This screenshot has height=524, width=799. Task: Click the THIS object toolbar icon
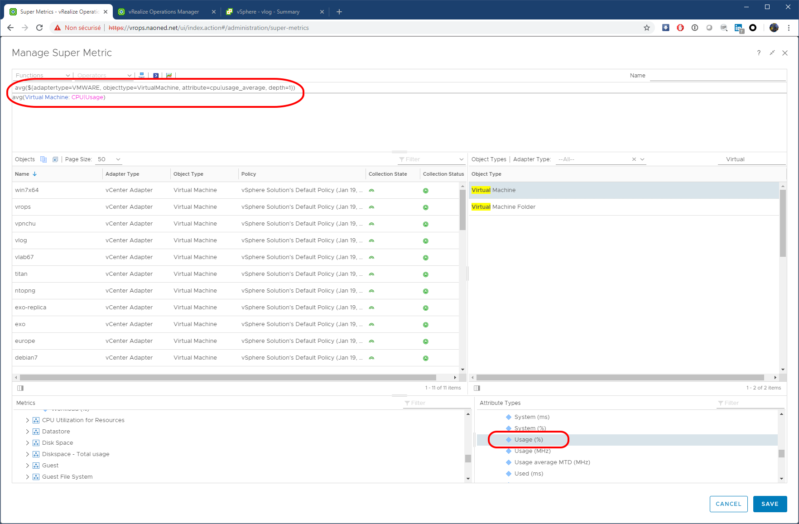(142, 76)
